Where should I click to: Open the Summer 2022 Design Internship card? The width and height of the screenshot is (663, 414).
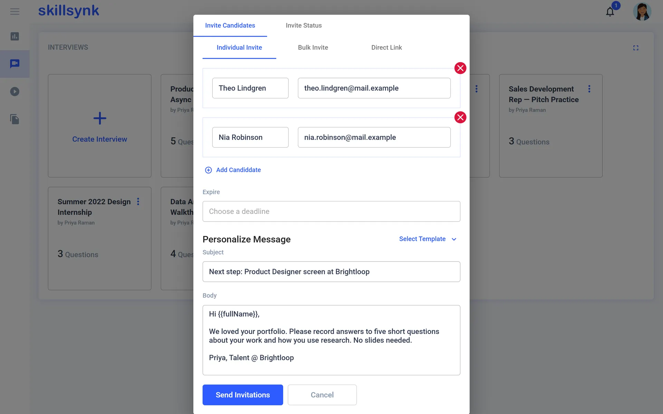click(x=99, y=238)
